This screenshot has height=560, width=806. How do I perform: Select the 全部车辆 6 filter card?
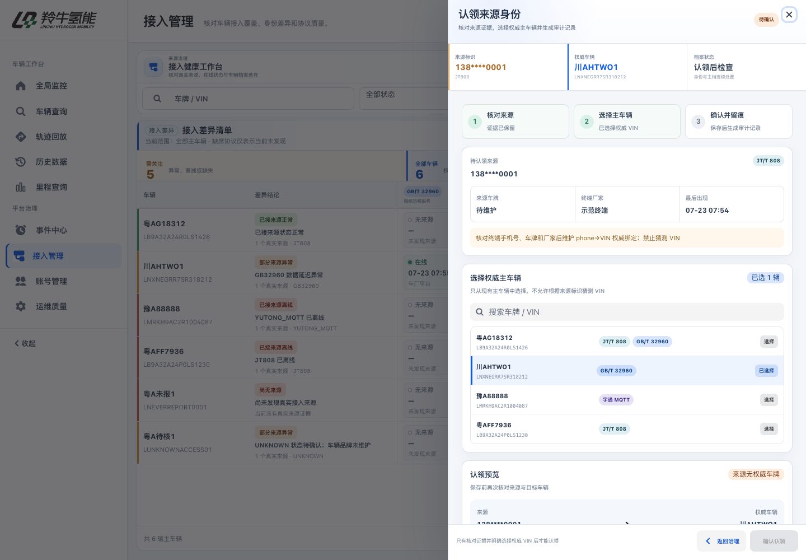point(428,167)
